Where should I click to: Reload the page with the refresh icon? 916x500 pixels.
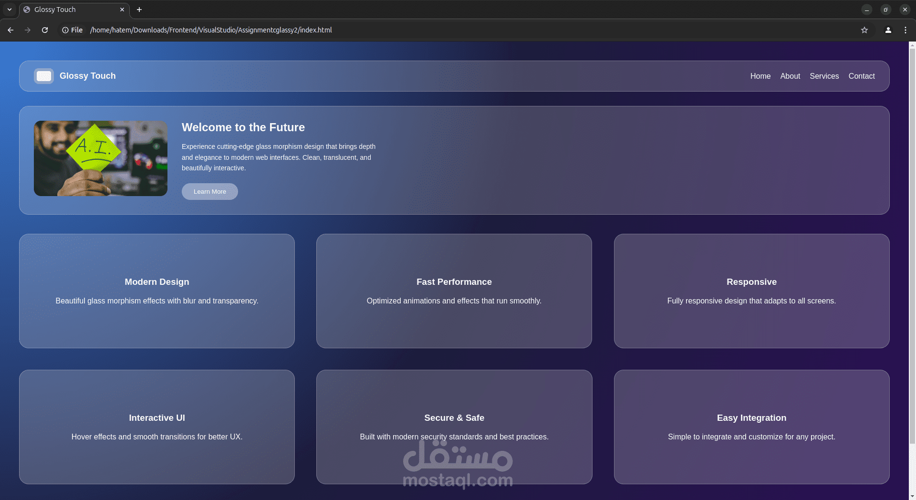coord(45,30)
